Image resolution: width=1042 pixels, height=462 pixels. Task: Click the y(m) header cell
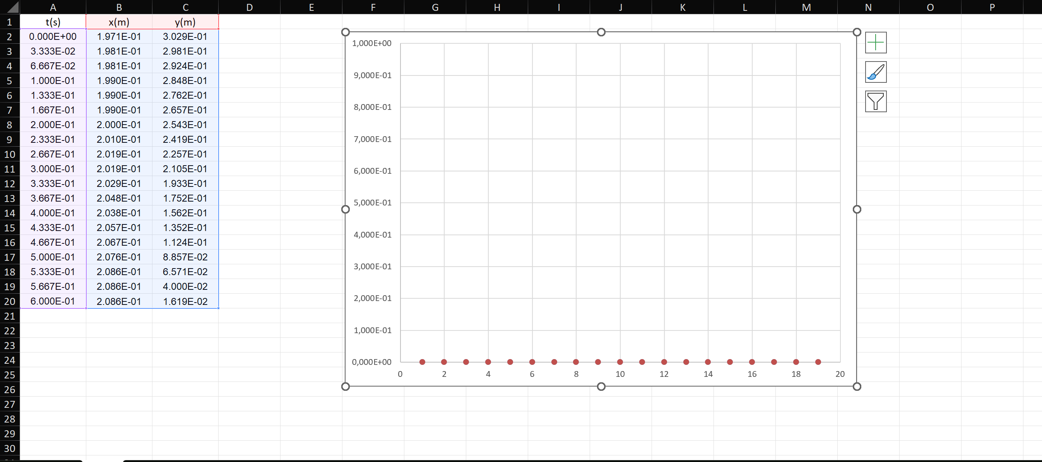coord(185,22)
